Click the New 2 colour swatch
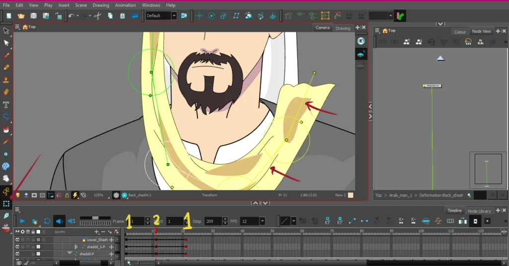 (x=350, y=195)
